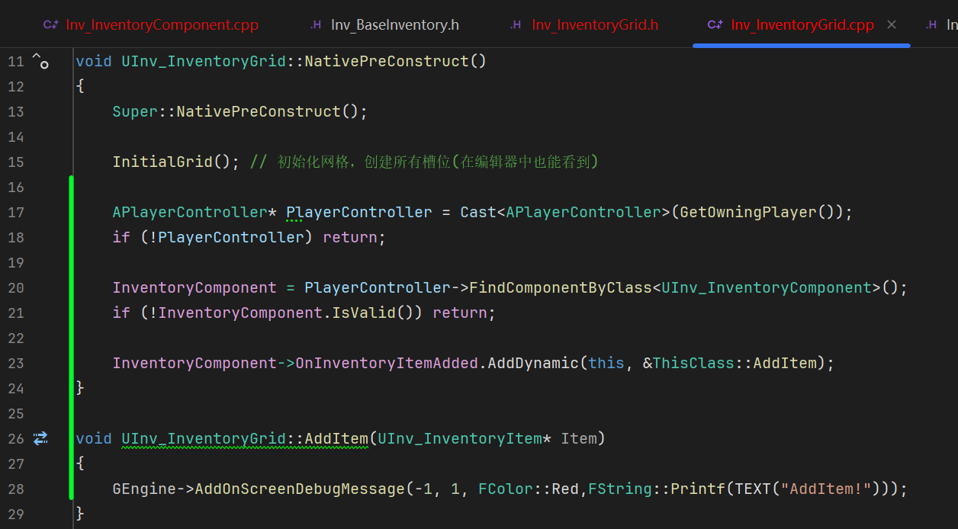Click the return keyword on line 18
The height and width of the screenshot is (529, 958).
coord(350,237)
